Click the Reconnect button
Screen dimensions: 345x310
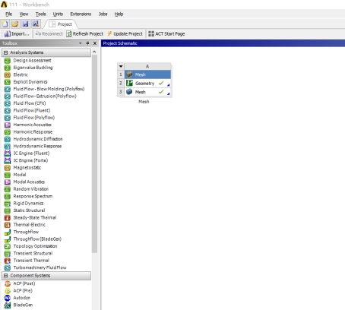click(49, 33)
